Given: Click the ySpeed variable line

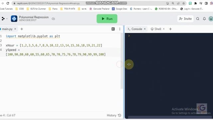Looking at the screenshot, I should point(13,50).
